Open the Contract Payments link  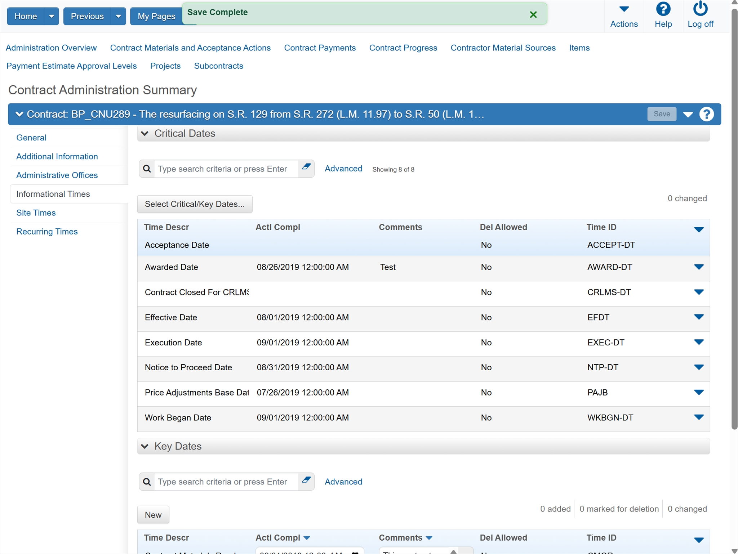[320, 48]
